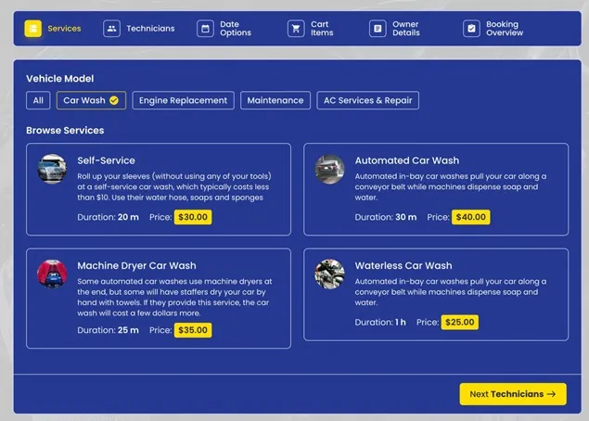This screenshot has height=421, width=589.
Task: Click the $30.00 price badge
Action: click(193, 217)
